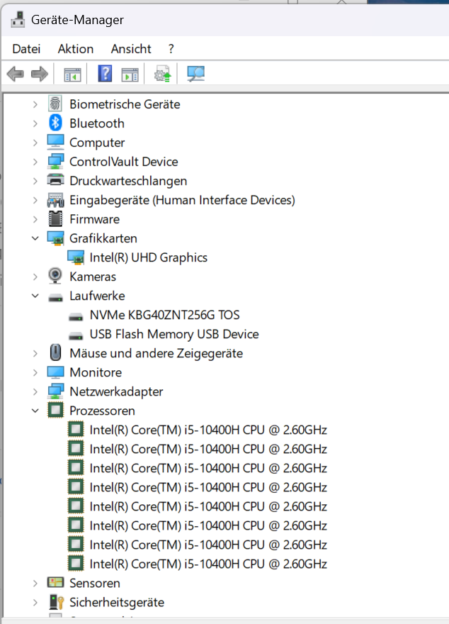
Task: Click the Druckwarteschlangen label
Action: click(128, 181)
